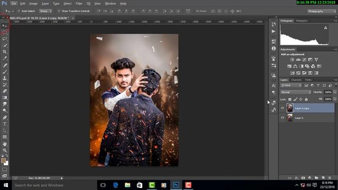Select the Eyedropper tool
This screenshot has width=338, height=190.
click(x=5, y=58)
